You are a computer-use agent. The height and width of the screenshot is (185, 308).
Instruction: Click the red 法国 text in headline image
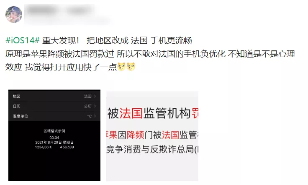click(x=131, y=113)
